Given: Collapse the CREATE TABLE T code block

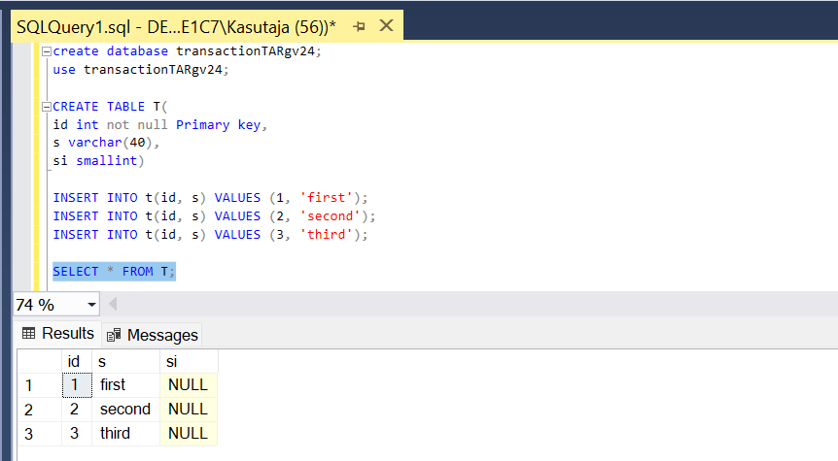Looking at the screenshot, I should tap(47, 107).
